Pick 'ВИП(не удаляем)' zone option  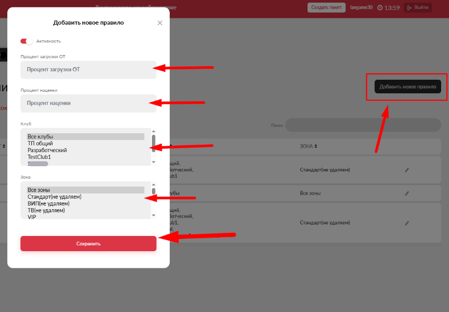click(85, 203)
